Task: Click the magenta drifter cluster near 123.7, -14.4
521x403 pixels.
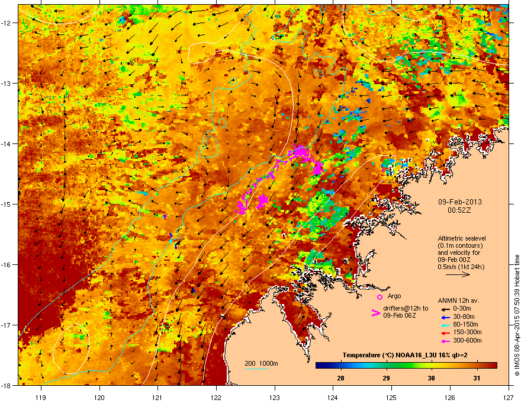Action: click(x=317, y=169)
